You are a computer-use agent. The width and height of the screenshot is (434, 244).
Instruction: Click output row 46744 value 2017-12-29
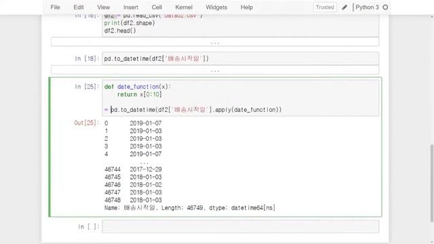tap(146, 169)
